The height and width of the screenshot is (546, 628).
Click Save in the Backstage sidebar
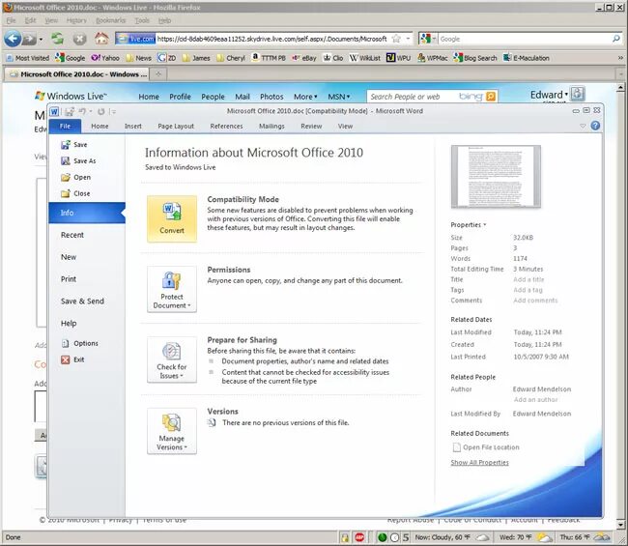(74, 145)
